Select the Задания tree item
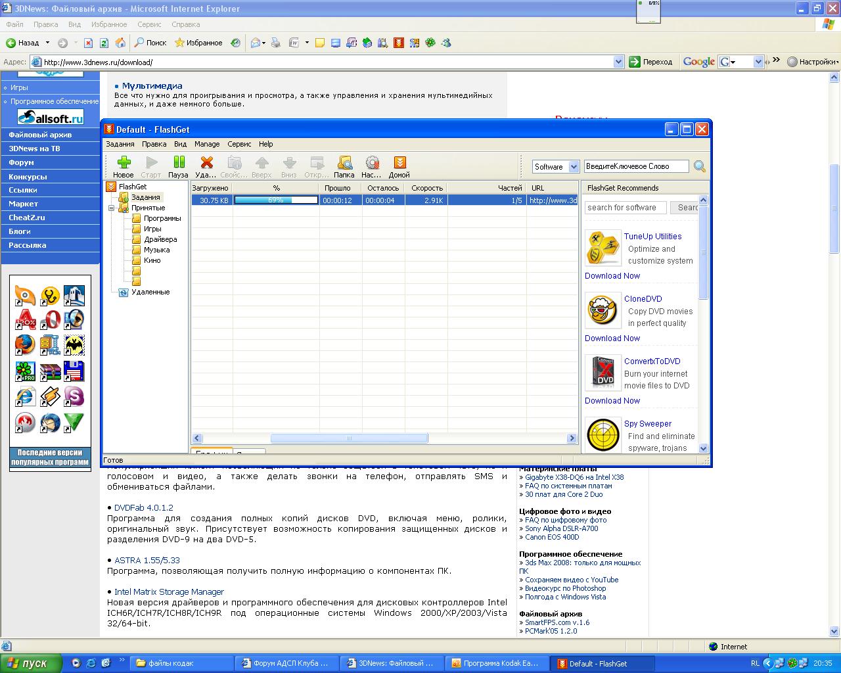Viewport: 841px width, 673px height. tap(145, 197)
